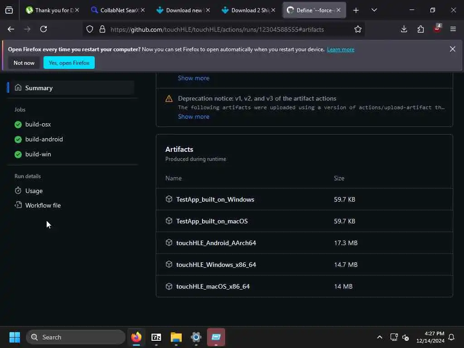Viewport: 464px width, 348px height.
Task: Close the 'Download new' tab
Action: click(x=208, y=10)
